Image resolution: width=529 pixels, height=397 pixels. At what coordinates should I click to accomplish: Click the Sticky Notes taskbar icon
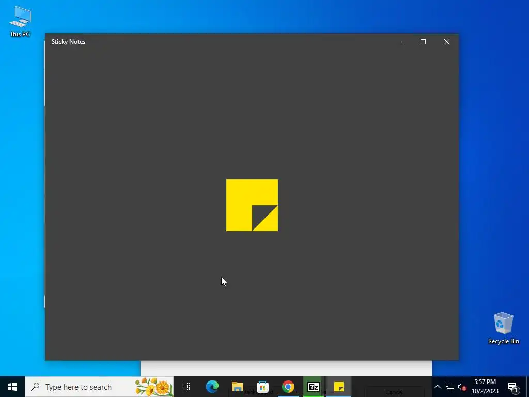tap(339, 387)
